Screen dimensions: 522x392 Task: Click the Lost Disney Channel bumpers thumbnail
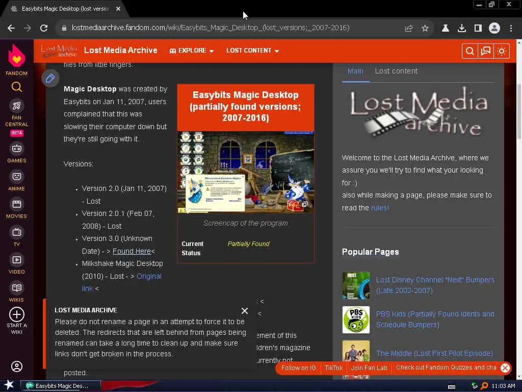pos(356,286)
